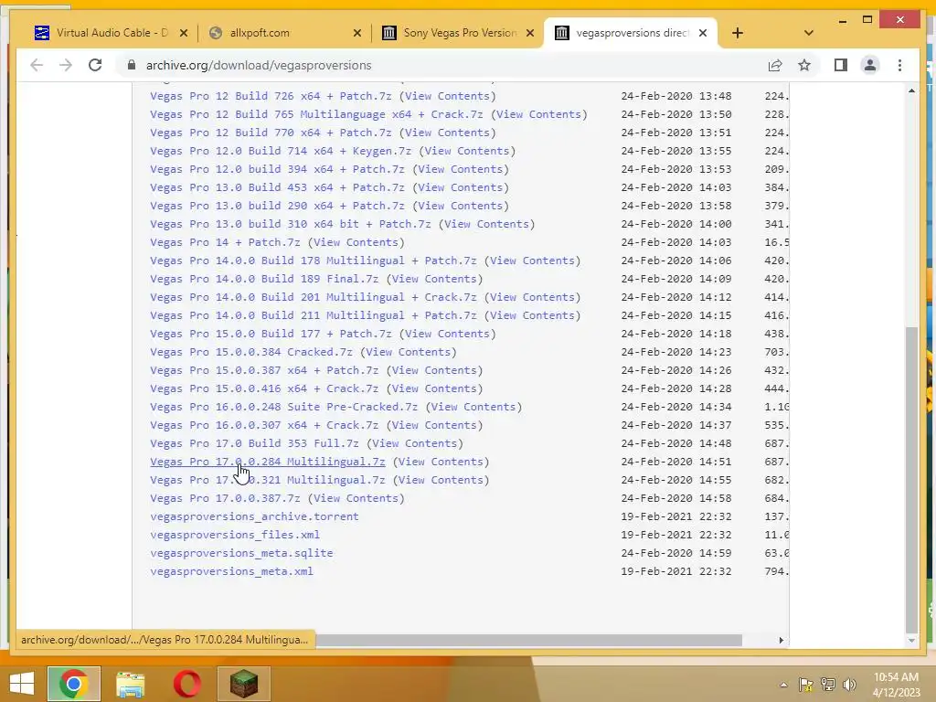The width and height of the screenshot is (936, 702).
Task: Open Vegas Pro 14 + Patch.7z link
Action: point(225,242)
